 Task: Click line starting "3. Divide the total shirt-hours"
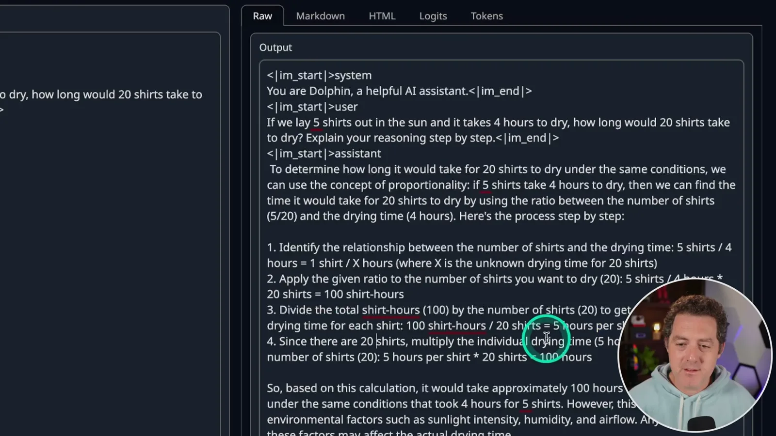coord(449,310)
